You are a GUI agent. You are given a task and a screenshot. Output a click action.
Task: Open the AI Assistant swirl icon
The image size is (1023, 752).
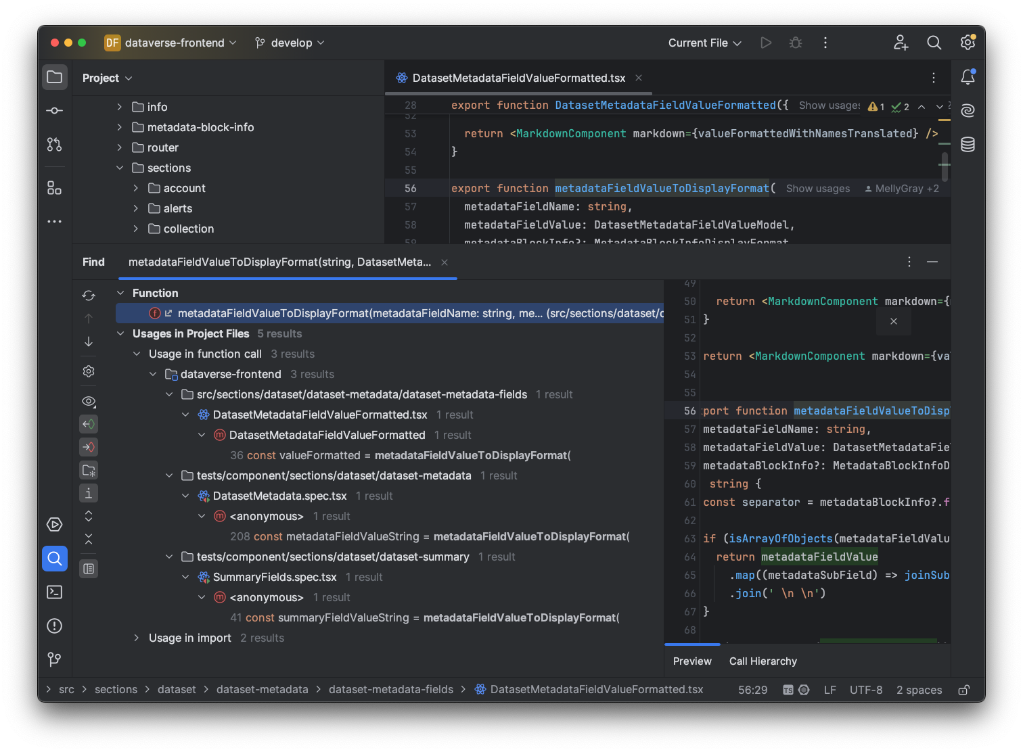(x=968, y=110)
